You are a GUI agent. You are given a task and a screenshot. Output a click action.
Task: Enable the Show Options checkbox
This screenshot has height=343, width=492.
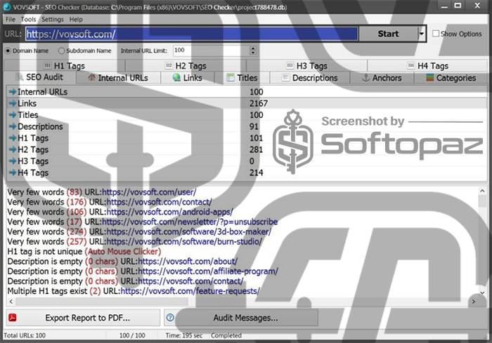coord(436,34)
